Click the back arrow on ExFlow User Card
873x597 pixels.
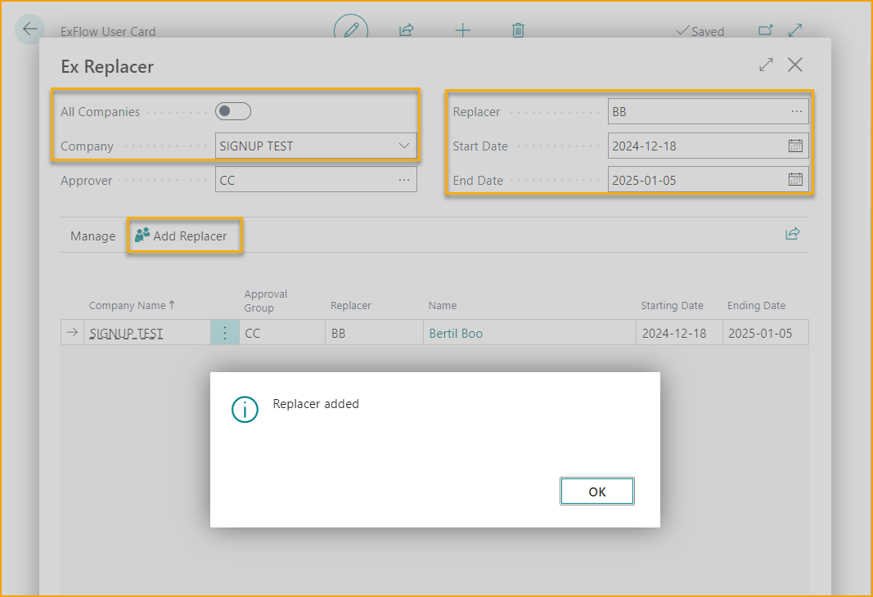coord(29,29)
